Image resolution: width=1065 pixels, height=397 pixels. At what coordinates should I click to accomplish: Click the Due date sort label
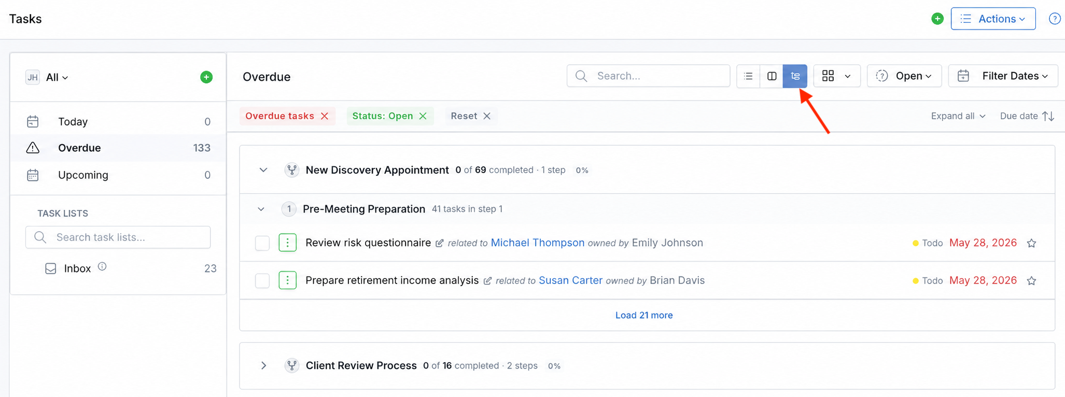pos(1019,116)
